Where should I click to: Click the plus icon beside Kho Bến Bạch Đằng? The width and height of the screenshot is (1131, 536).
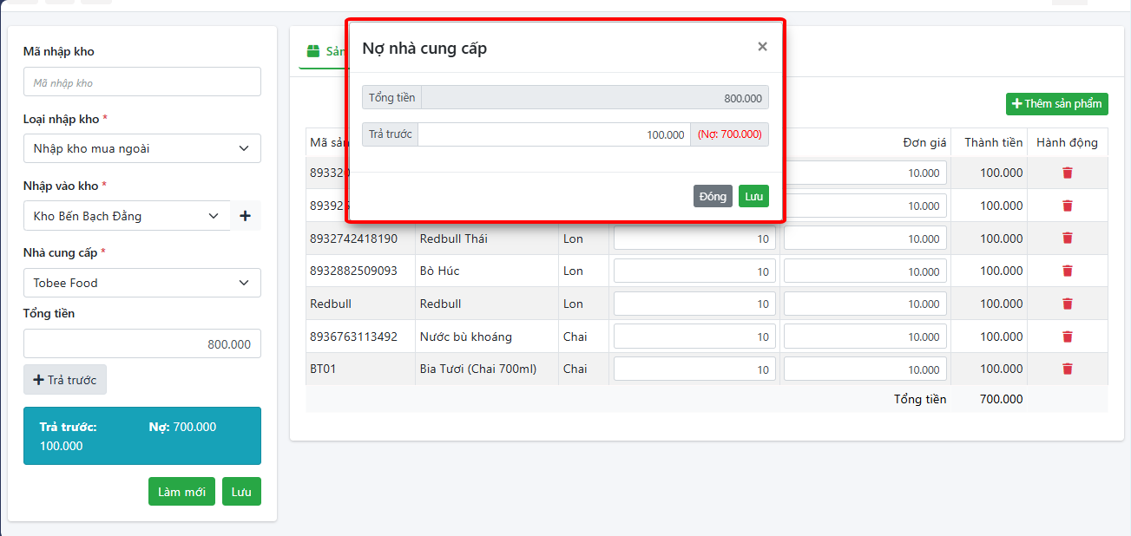(x=245, y=216)
